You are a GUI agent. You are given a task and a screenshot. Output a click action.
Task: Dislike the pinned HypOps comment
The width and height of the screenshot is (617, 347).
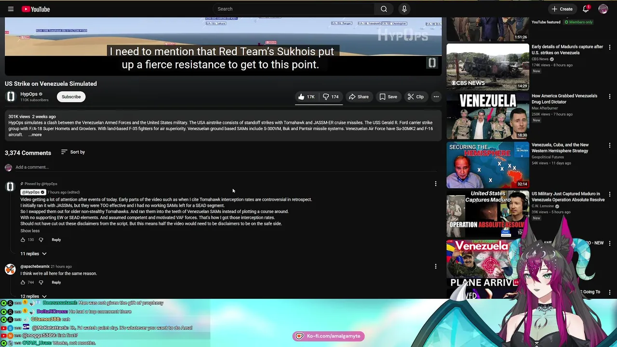tap(41, 240)
